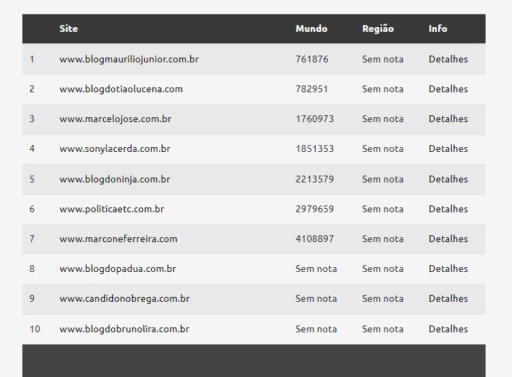The height and width of the screenshot is (377, 512).
Task: Select the www.blogmauriliojunior.com.br site name
Action: [129, 60]
